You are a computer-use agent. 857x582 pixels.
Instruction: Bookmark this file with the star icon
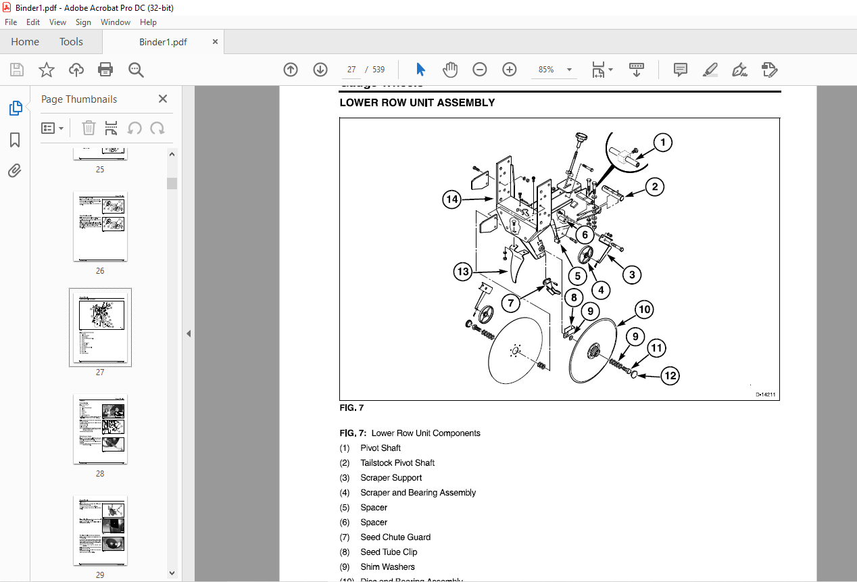pyautogui.click(x=46, y=70)
